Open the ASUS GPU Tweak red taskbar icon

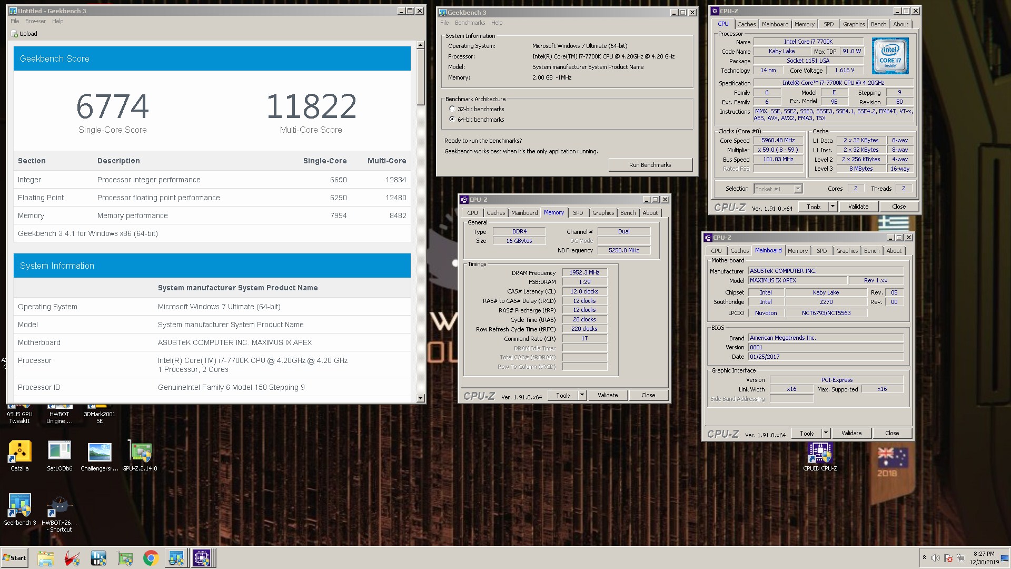coord(72,558)
